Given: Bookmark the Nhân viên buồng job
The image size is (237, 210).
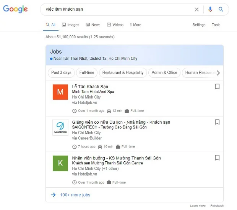Looking at the screenshot, I should click(x=217, y=157).
